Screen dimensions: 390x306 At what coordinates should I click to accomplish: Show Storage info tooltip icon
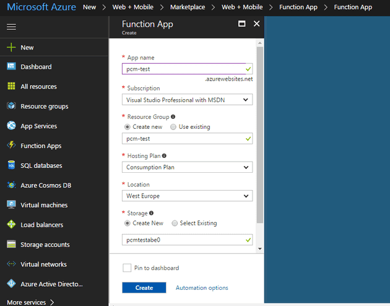point(151,213)
